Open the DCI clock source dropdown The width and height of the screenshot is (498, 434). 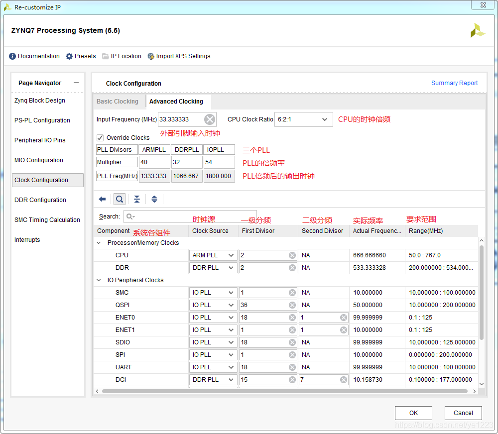[x=213, y=379]
